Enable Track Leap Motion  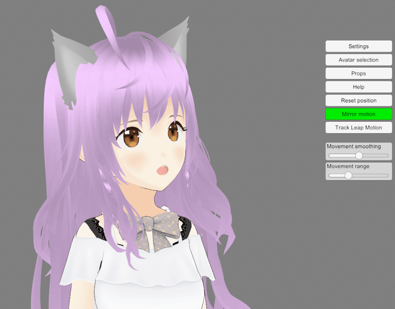(359, 128)
